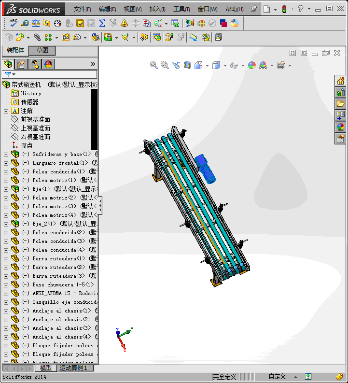Select the 原点 origin item
This screenshot has width=348, height=383.
(27, 145)
